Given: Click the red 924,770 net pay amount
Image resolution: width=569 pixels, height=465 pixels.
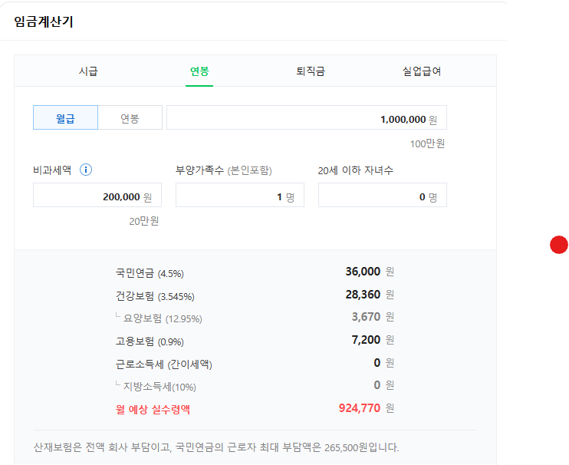Looking at the screenshot, I should (x=359, y=408).
